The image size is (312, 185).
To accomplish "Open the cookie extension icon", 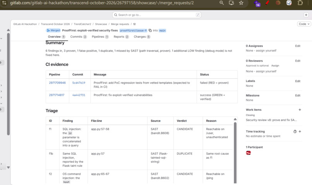I will [x=278, y=3].
